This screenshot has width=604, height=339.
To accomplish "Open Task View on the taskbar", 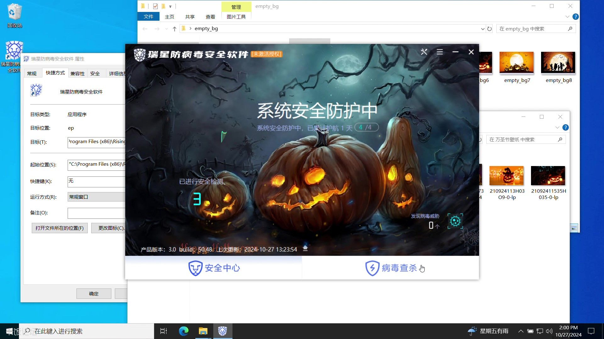I will 164,331.
